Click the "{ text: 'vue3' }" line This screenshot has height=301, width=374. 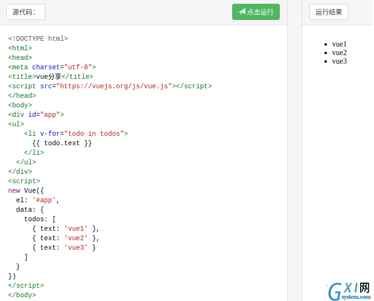point(64,248)
